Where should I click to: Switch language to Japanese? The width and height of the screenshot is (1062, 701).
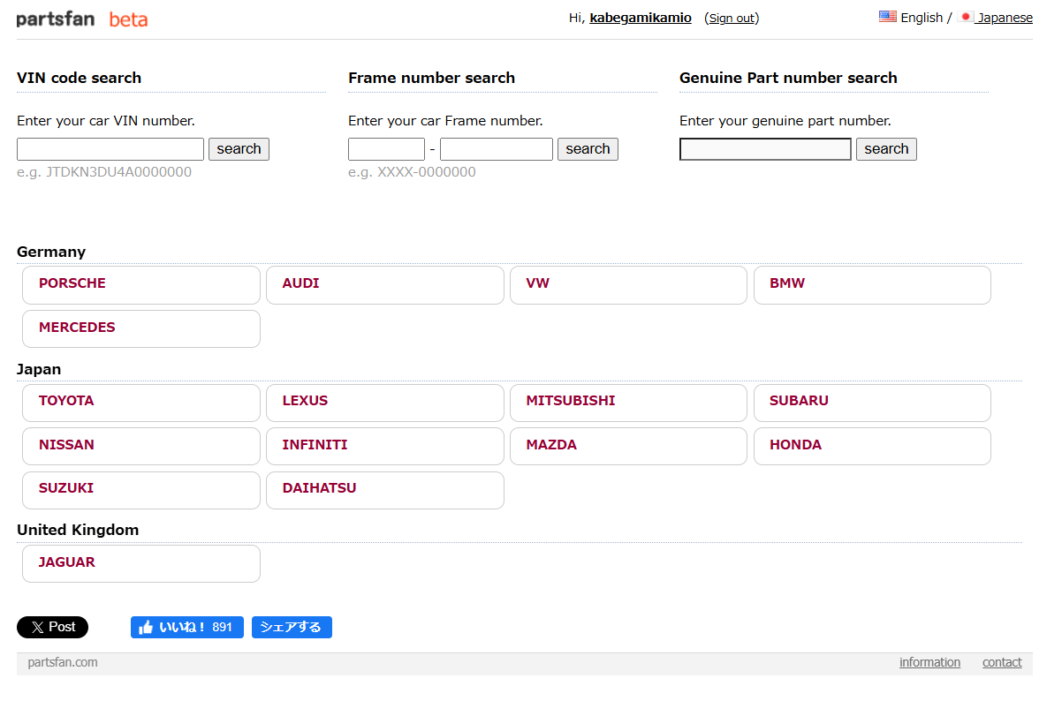[1005, 18]
